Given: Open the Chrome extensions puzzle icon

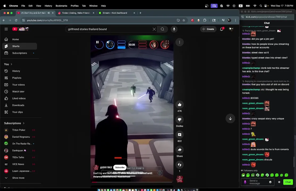Looking at the screenshot, I should pos(205,20).
